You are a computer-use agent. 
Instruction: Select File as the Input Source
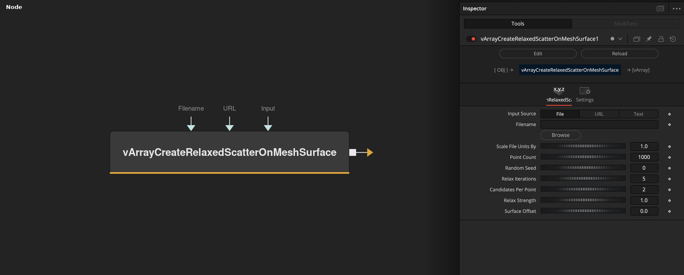click(x=560, y=114)
